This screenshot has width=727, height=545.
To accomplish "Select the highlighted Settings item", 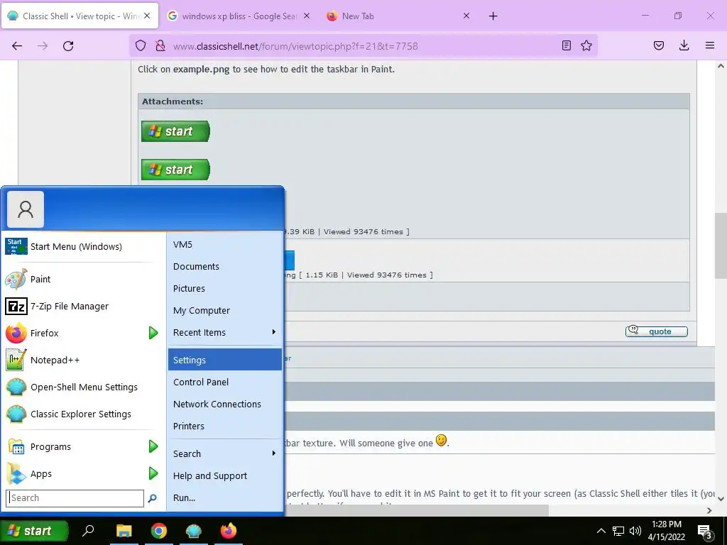I will click(x=225, y=360).
